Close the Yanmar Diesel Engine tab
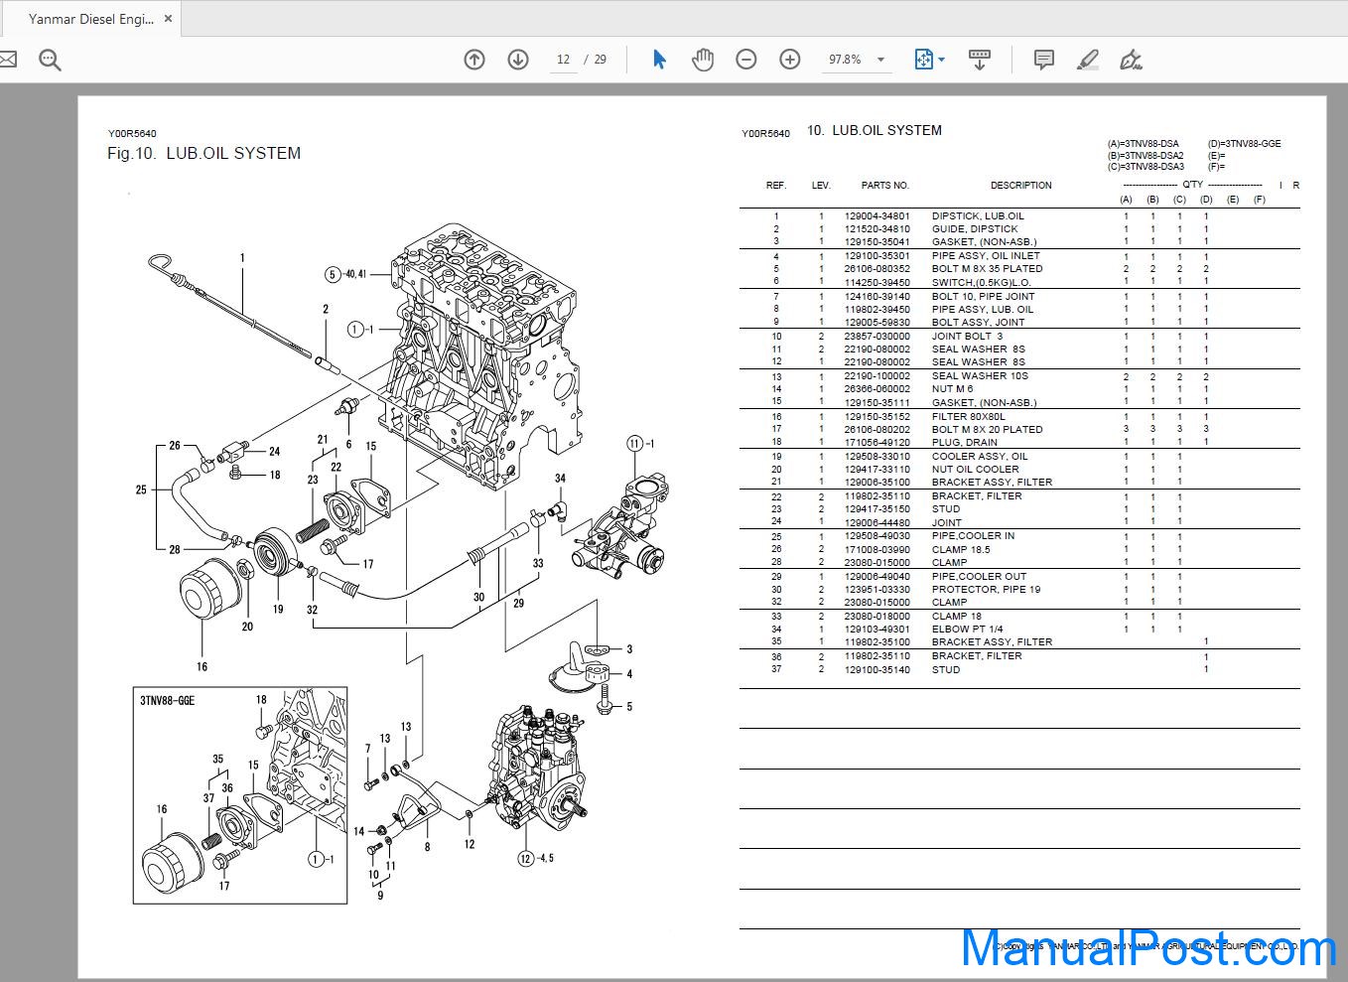The height and width of the screenshot is (982, 1348). 168,19
